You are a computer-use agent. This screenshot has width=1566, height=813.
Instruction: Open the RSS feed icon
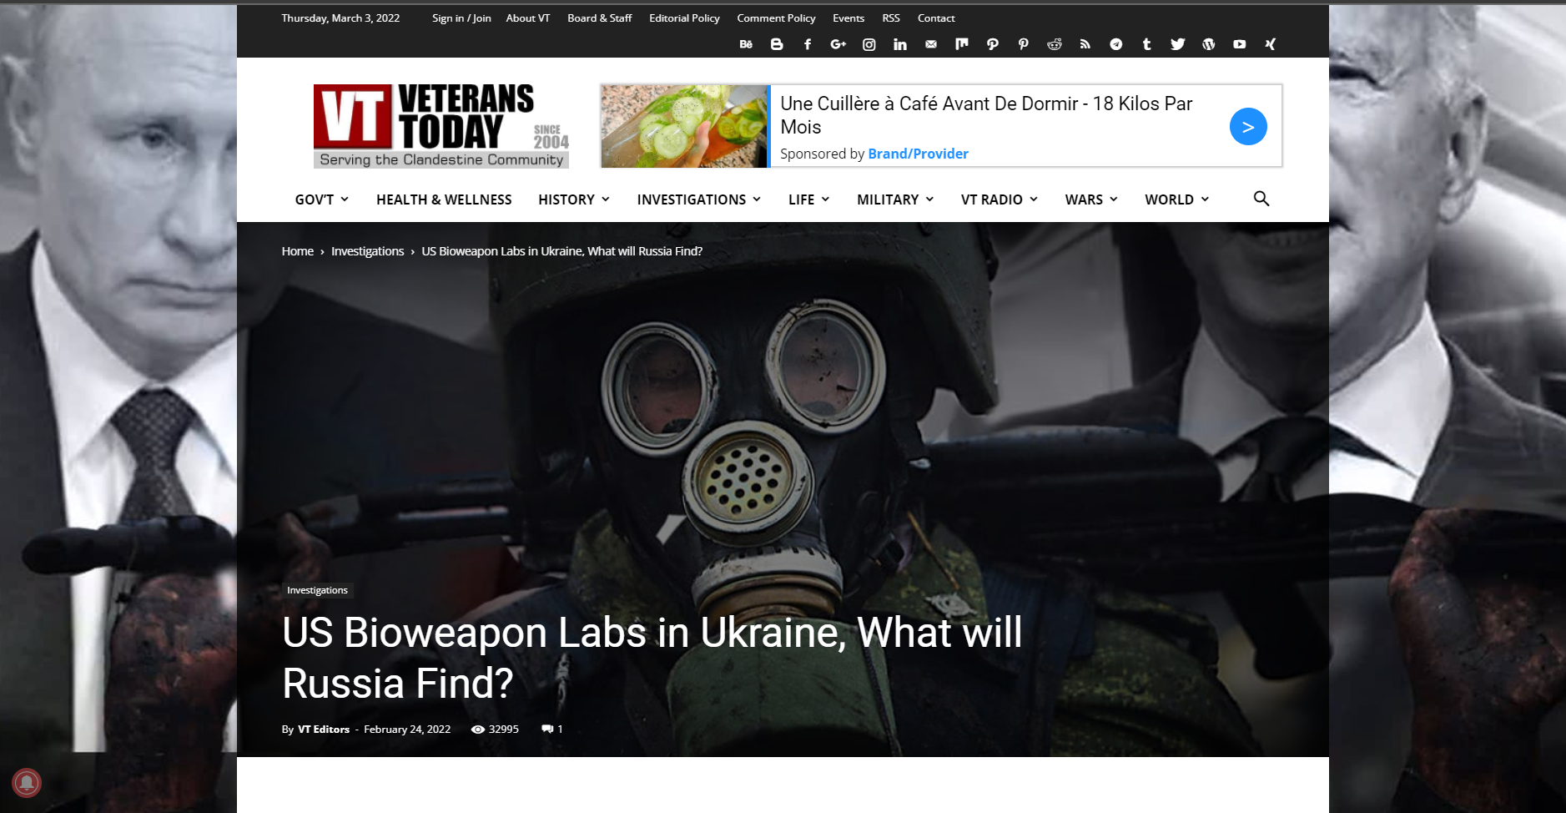(x=1085, y=44)
